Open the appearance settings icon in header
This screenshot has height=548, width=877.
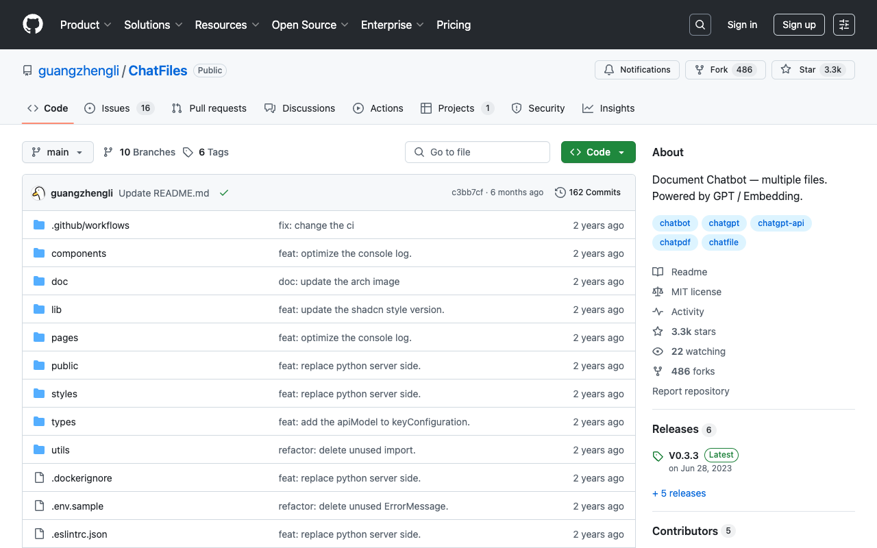844,25
